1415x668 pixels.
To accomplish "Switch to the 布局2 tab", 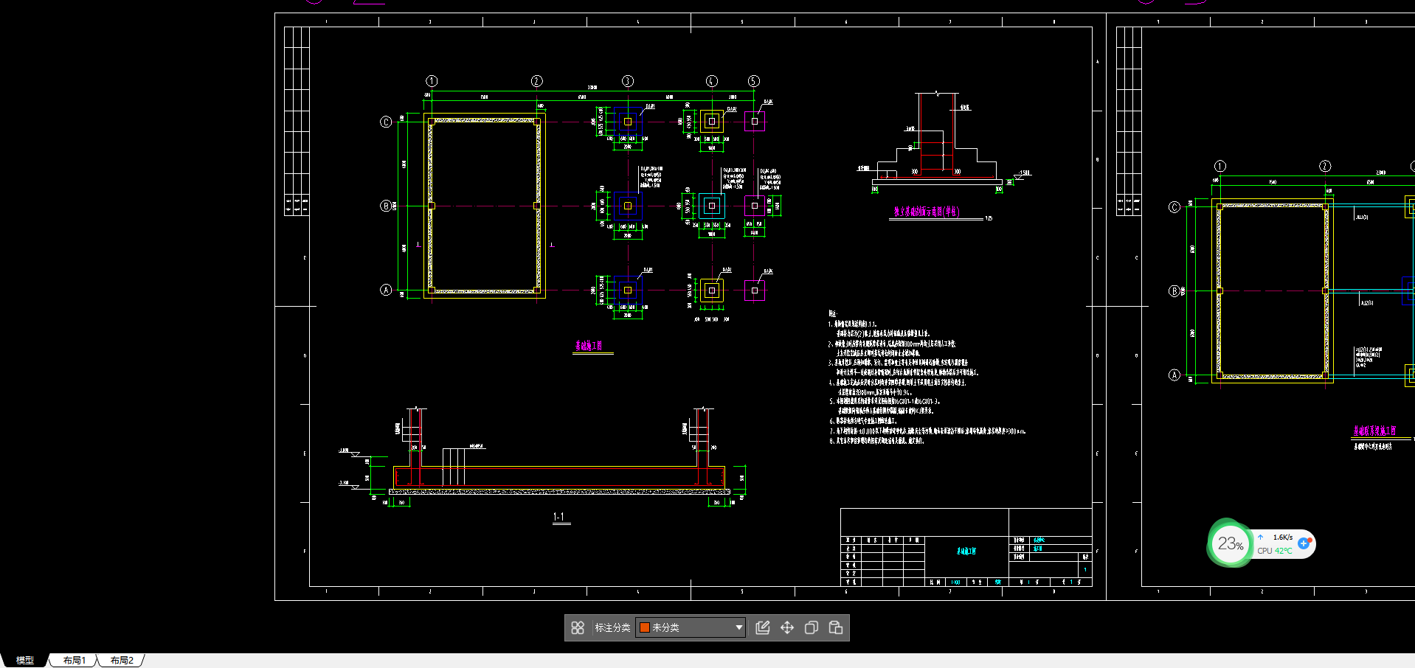I will tap(122, 661).
